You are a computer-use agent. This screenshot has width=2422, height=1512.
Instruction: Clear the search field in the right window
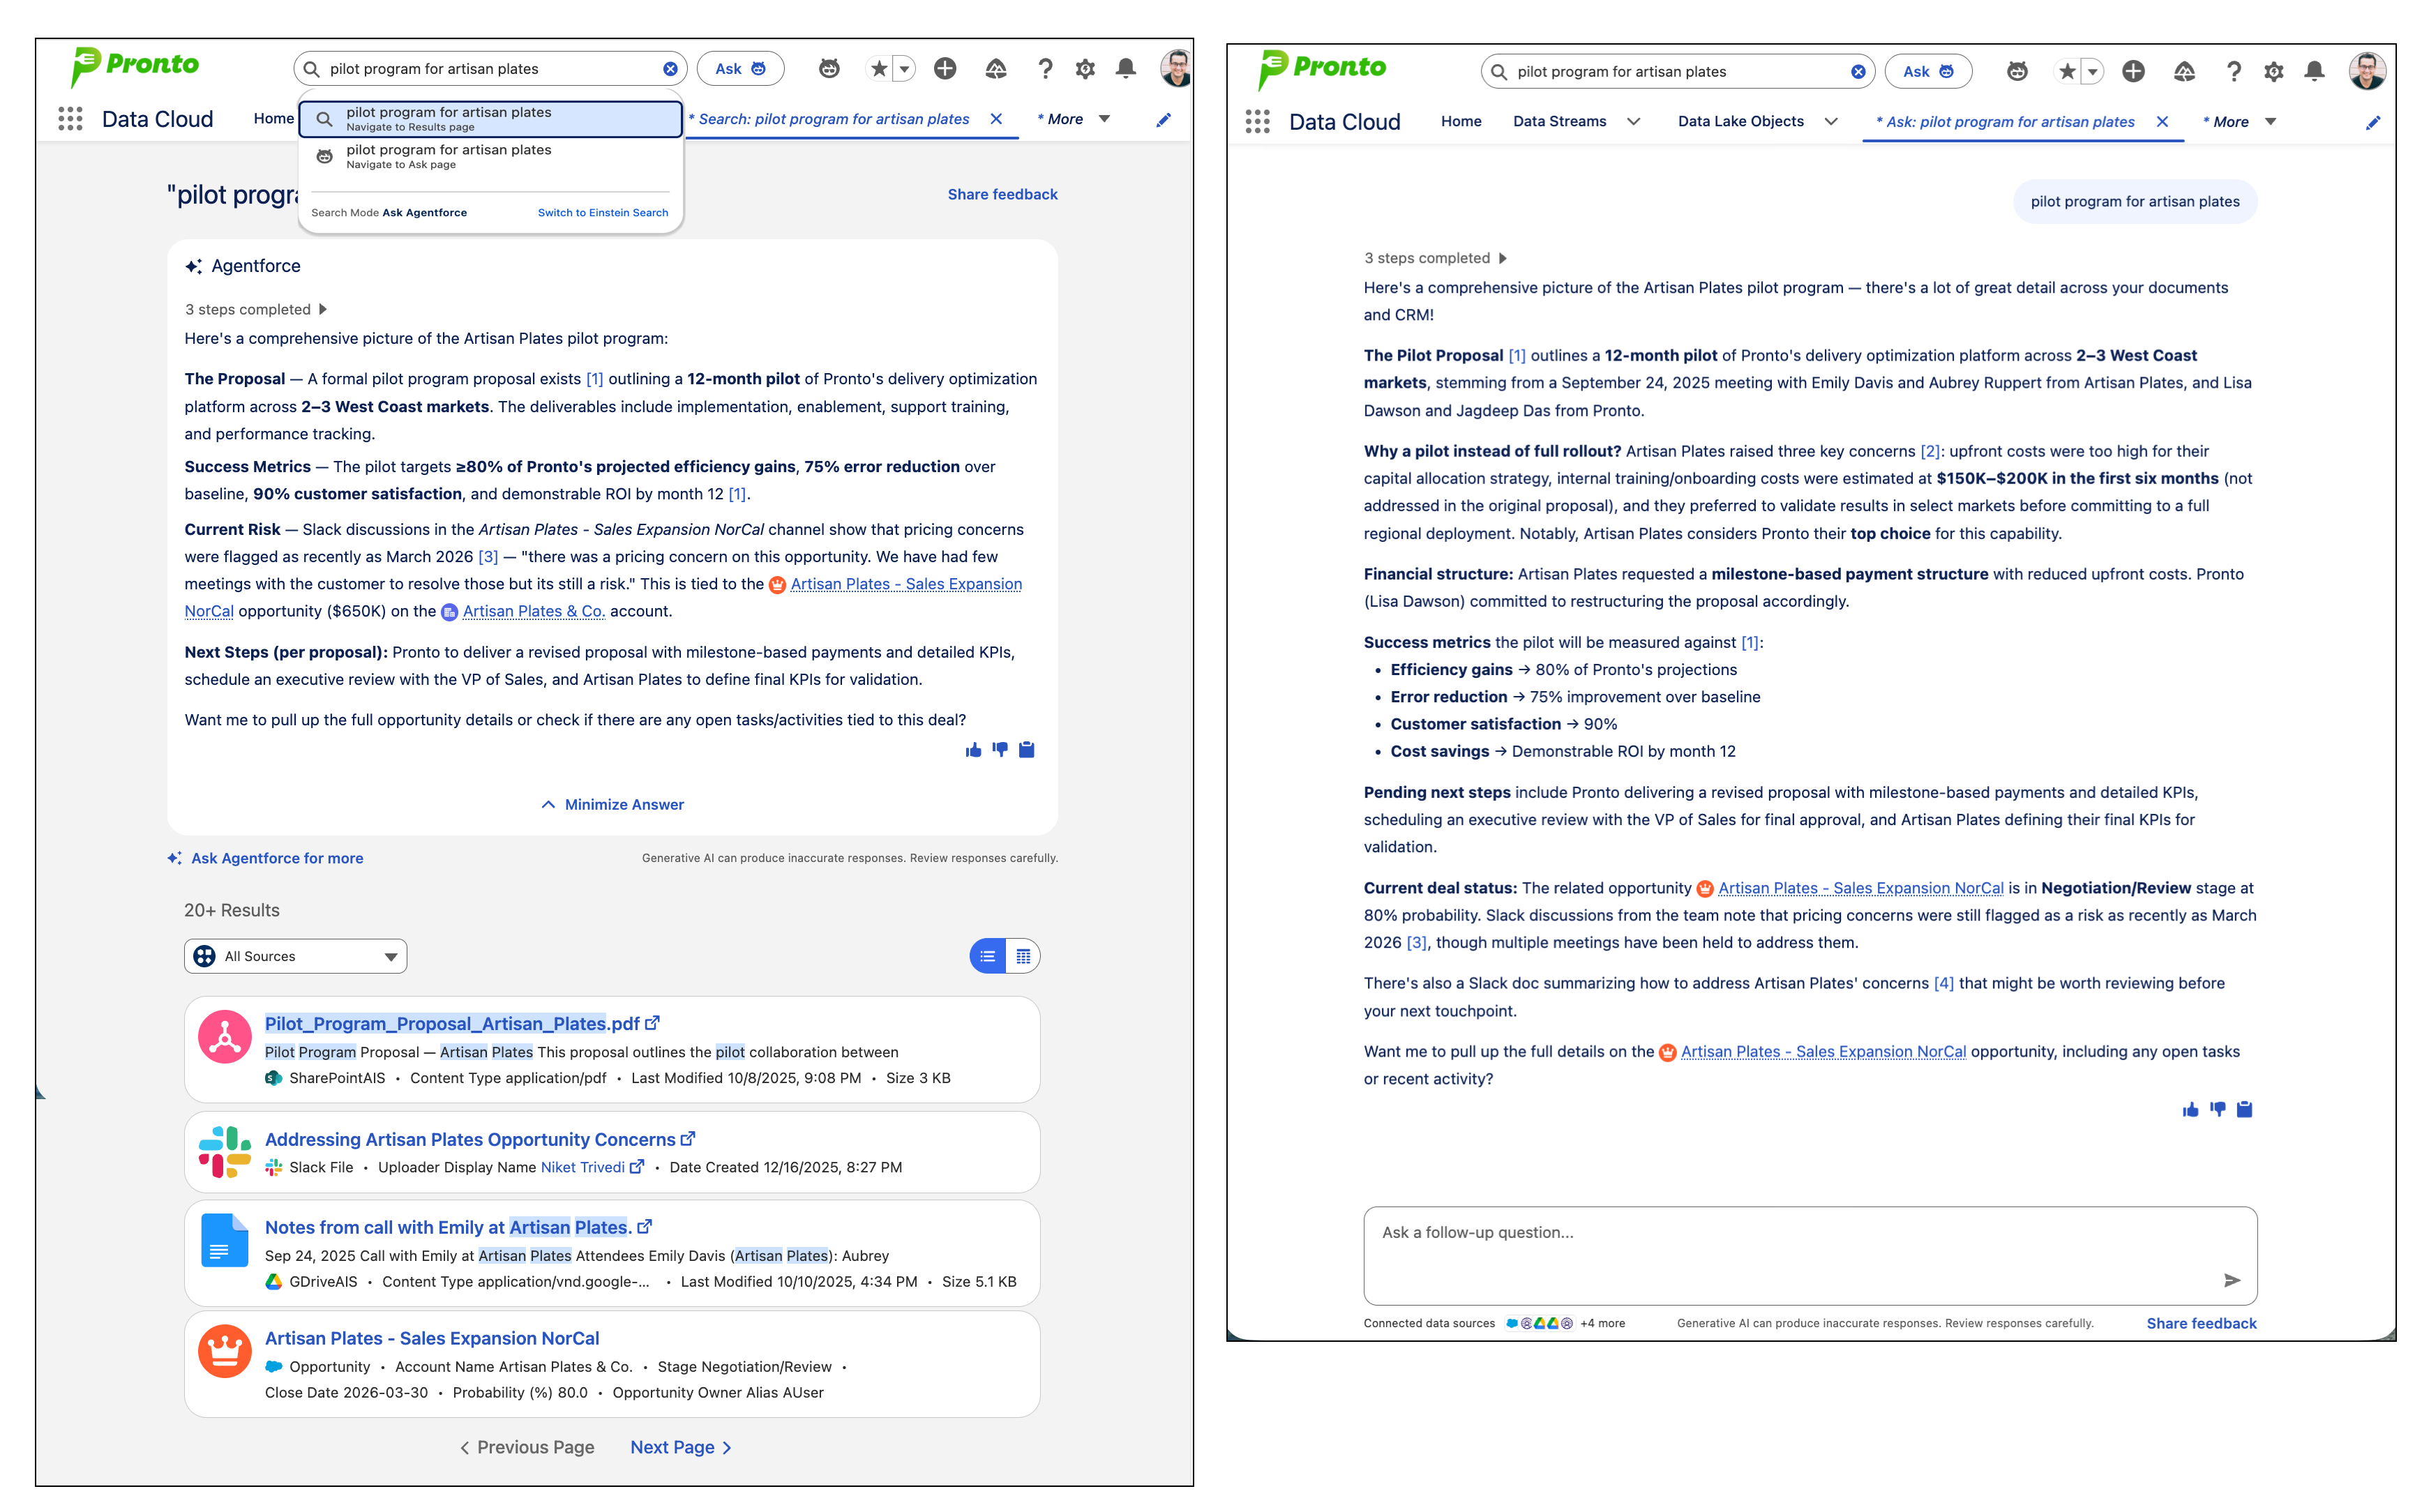tap(1857, 72)
